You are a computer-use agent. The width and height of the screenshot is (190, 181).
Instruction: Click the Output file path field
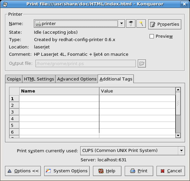point(86,63)
